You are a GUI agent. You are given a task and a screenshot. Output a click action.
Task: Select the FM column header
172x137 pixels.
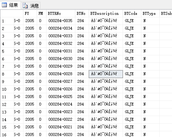click(x=41, y=13)
